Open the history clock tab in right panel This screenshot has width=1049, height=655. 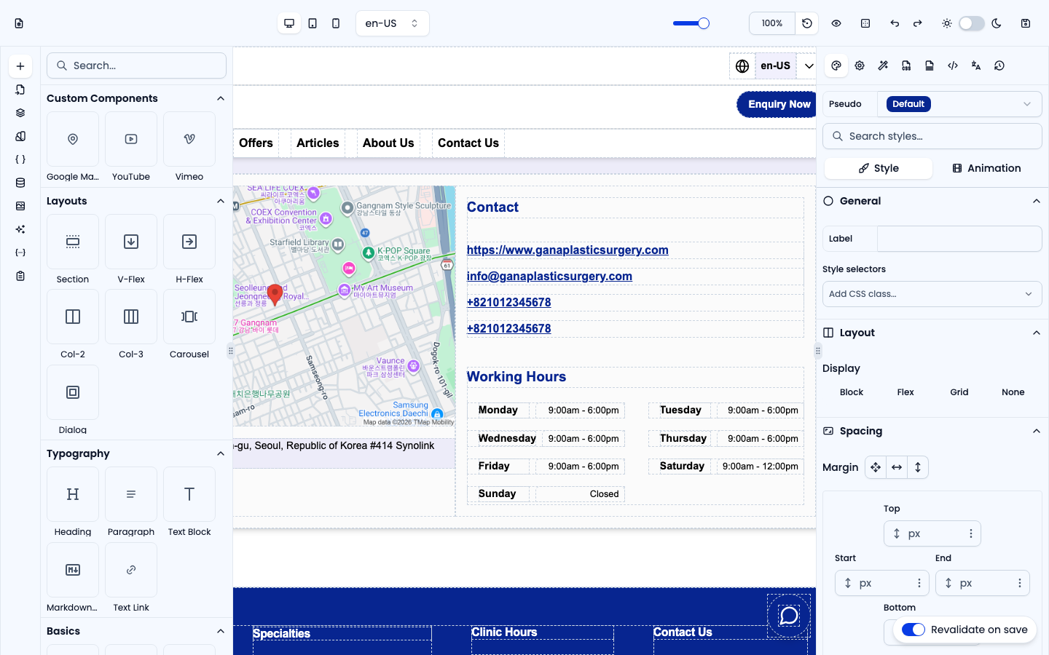point(999,65)
